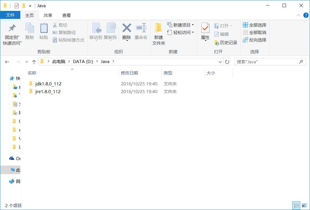This screenshot has height=210, width=310.
Task: Select This PC (此电脑) in sidebar
Action: tap(11, 170)
